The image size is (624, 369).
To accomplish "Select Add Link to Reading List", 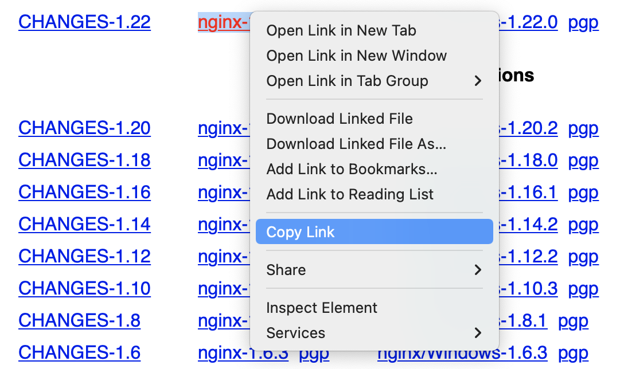I will coord(350,194).
